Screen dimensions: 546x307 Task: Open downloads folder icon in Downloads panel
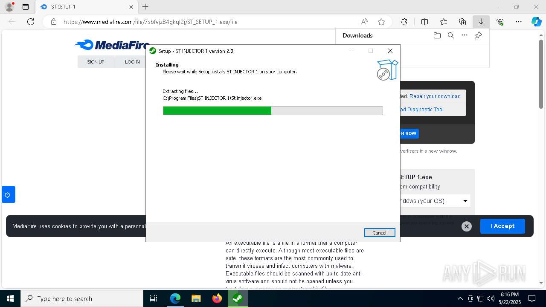(x=437, y=35)
